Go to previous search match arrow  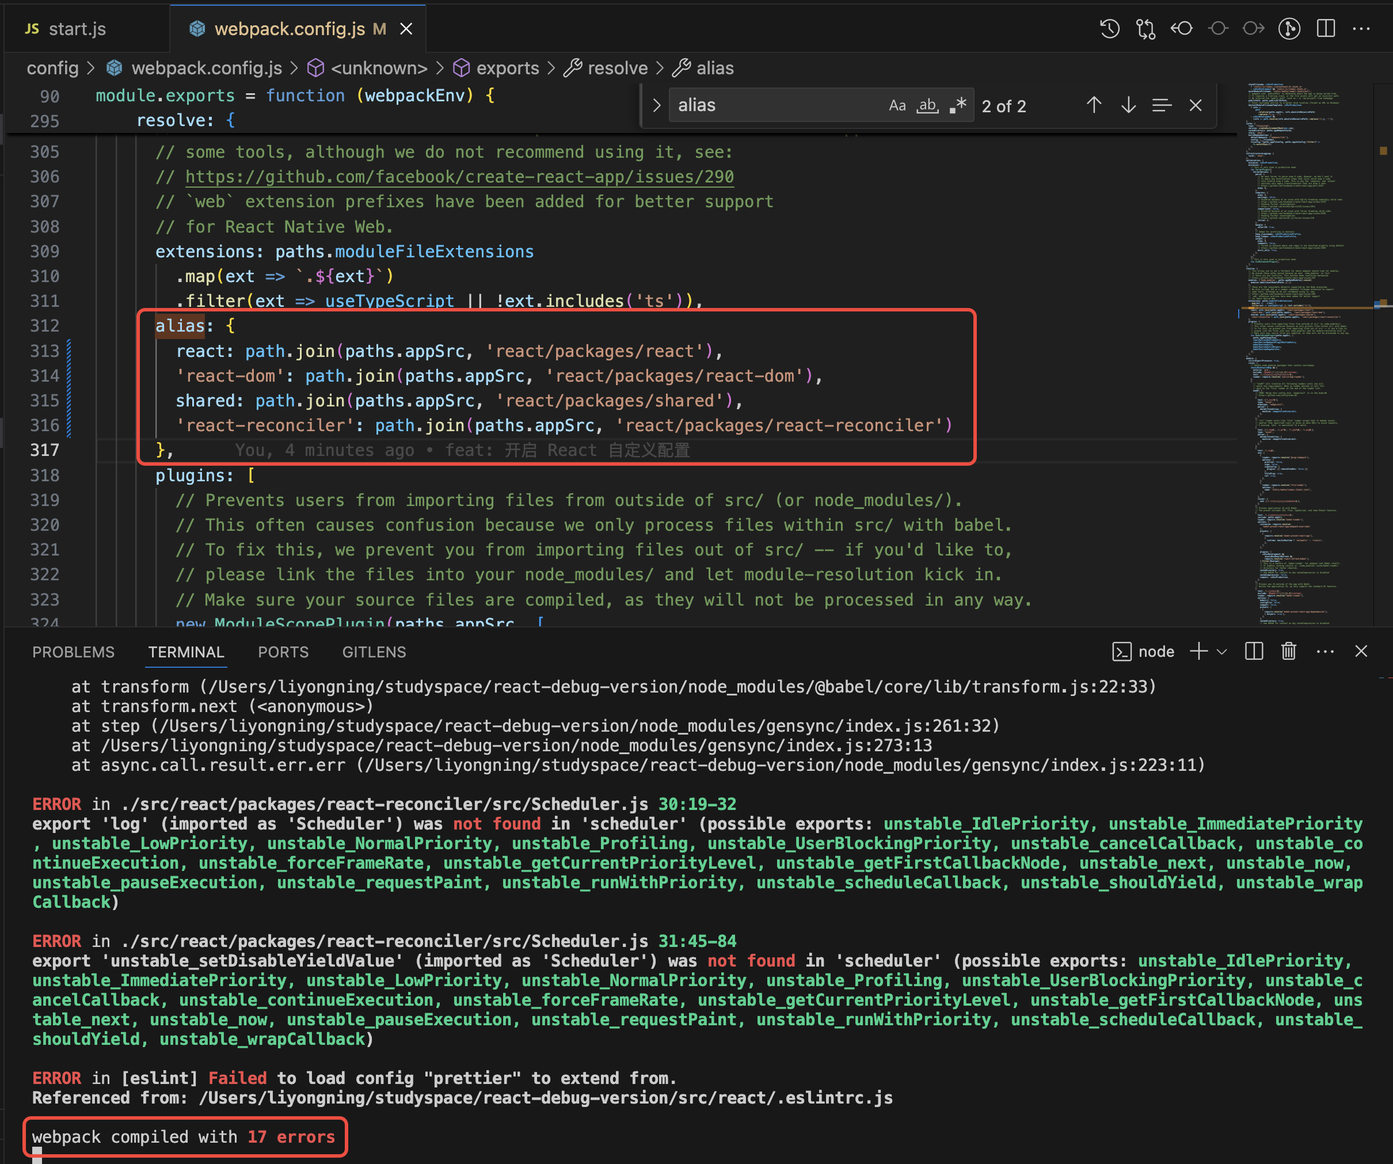click(x=1094, y=105)
